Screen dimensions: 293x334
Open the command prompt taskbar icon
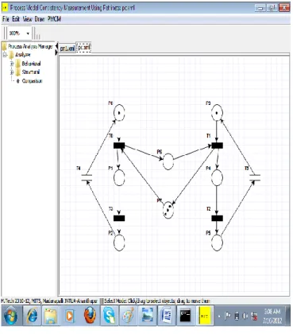click(185, 316)
